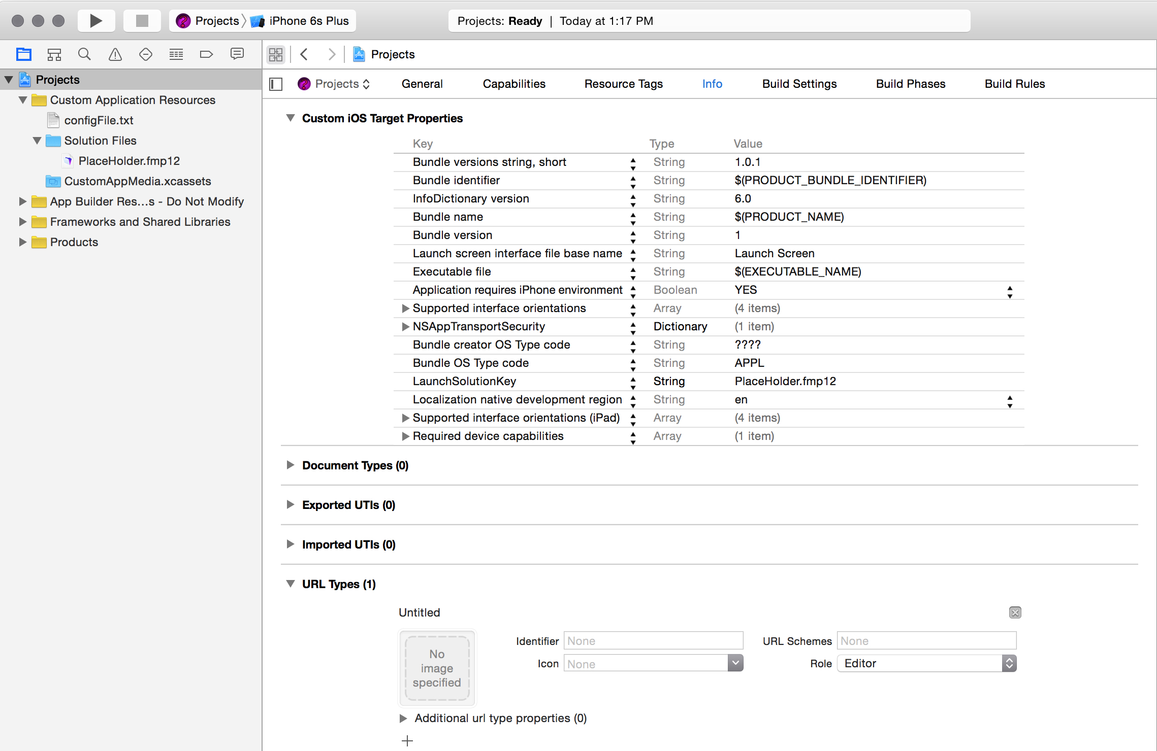Open the breakpoint navigator

click(x=206, y=54)
